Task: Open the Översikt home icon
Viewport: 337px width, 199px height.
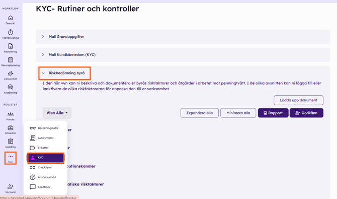Action: [x=11, y=18]
